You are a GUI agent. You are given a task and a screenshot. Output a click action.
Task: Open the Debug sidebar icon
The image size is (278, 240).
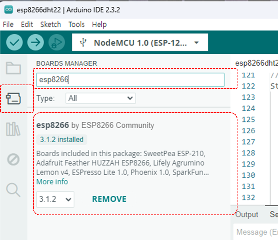pyautogui.click(x=13, y=160)
